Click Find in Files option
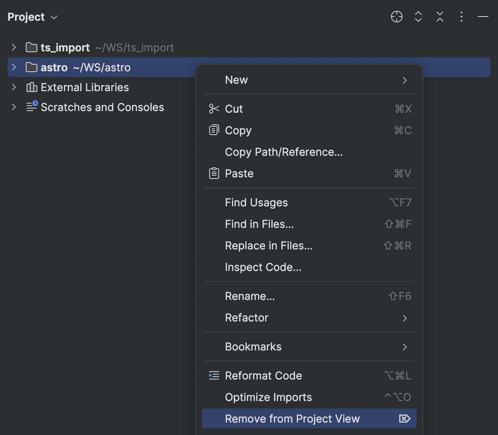The image size is (498, 435). coord(259,224)
